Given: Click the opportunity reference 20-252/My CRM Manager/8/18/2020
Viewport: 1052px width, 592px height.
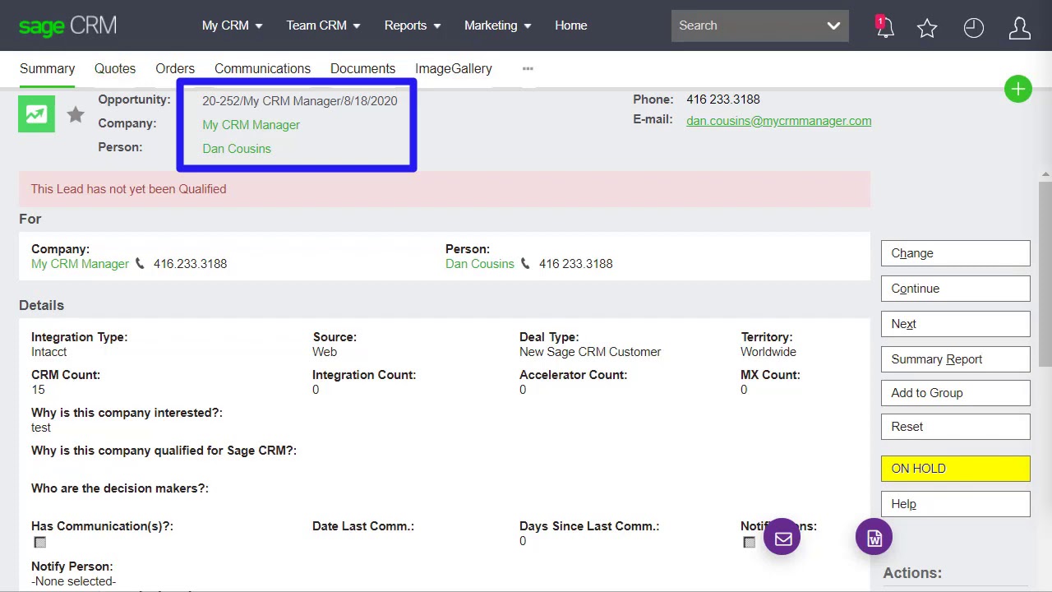Looking at the screenshot, I should coord(299,101).
